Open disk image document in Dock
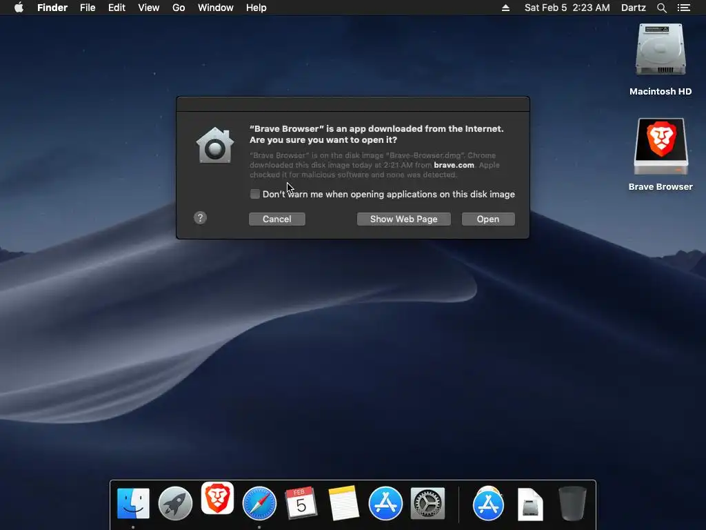Image resolution: width=706 pixels, height=530 pixels. click(530, 504)
